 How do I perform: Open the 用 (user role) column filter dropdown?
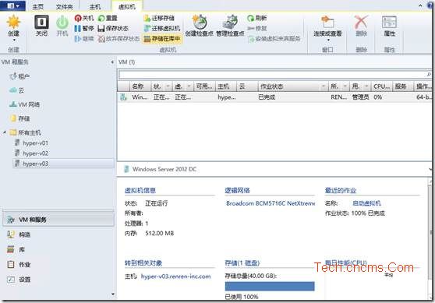click(366, 86)
